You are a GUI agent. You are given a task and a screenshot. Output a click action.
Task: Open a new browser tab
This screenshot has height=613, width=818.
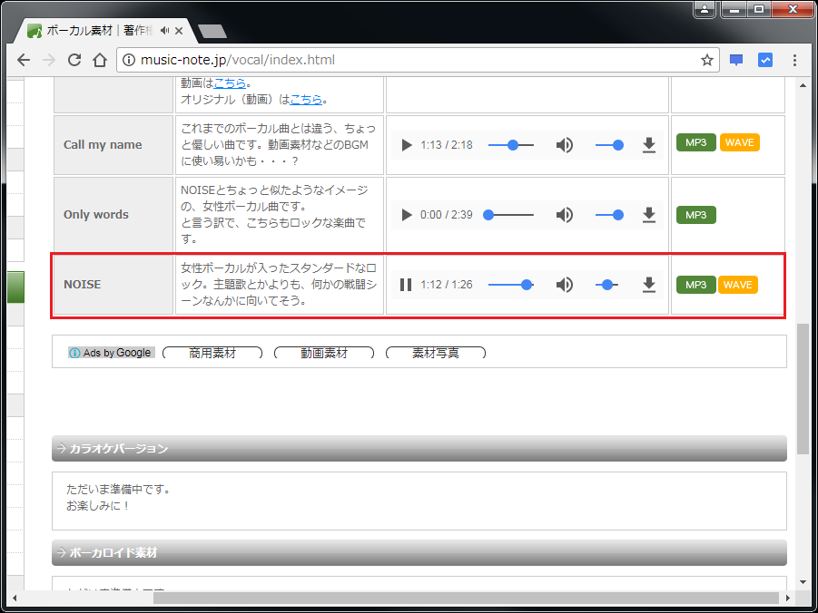212,31
